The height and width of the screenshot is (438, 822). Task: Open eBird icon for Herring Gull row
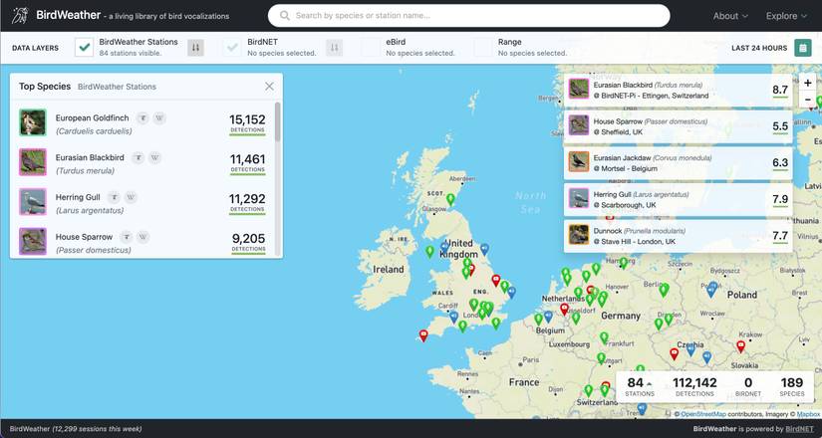(x=114, y=197)
